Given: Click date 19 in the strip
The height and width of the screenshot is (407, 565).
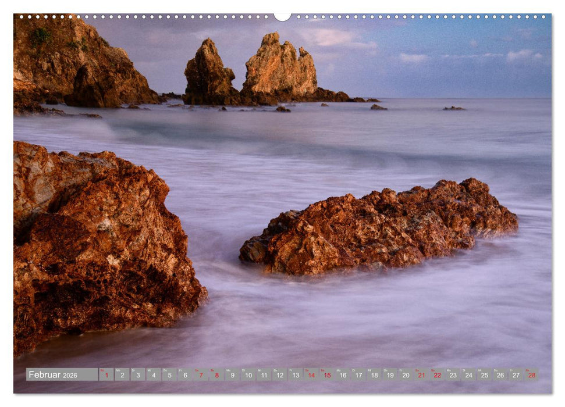Looking at the screenshot, I should pos(389,374).
